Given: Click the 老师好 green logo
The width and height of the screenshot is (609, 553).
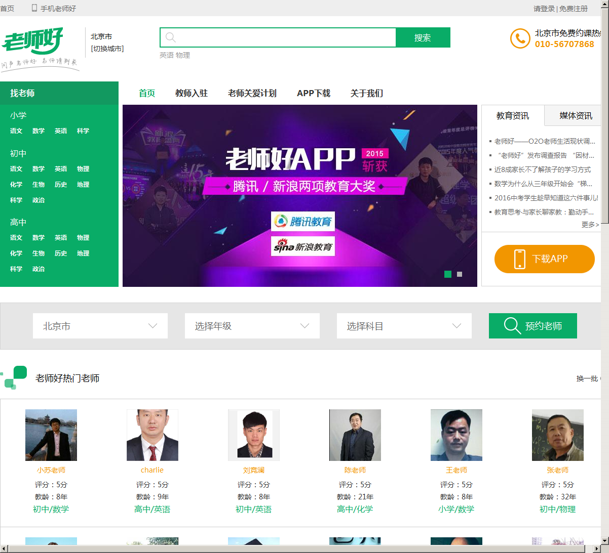Looking at the screenshot, I should point(40,50).
